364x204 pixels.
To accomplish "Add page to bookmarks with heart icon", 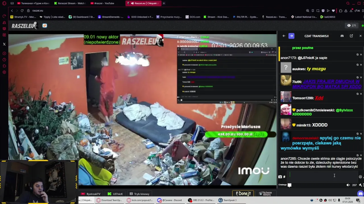I will click(333, 11).
